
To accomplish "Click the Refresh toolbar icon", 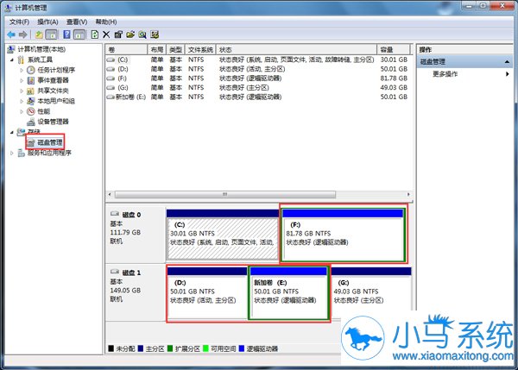I will tap(95, 34).
